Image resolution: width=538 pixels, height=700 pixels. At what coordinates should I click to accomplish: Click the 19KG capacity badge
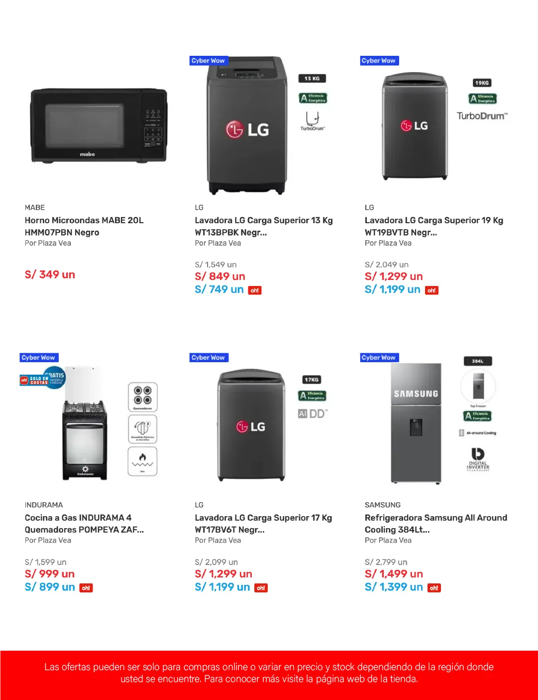(x=482, y=83)
